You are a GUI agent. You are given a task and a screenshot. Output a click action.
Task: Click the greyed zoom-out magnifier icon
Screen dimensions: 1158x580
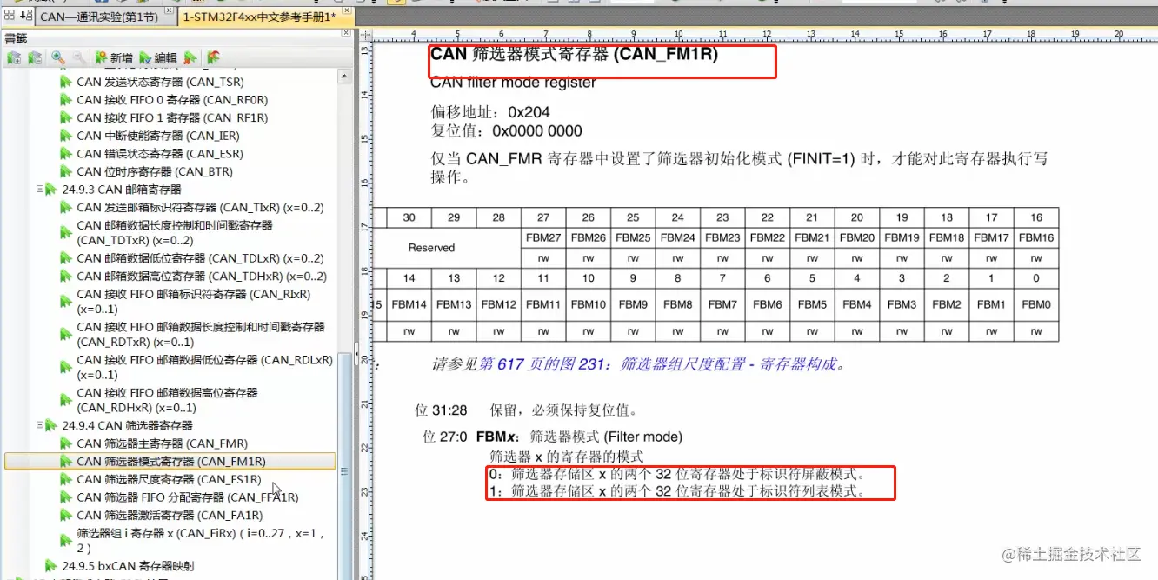(79, 58)
